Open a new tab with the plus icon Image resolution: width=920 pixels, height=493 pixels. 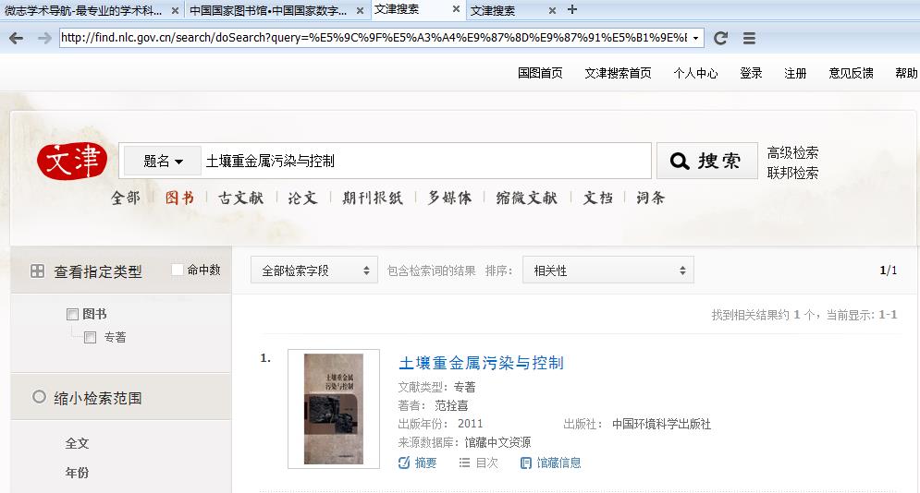572,9
